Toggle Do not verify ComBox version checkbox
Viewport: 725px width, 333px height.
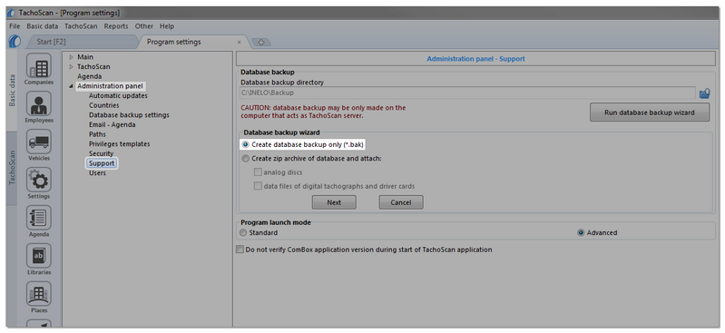tap(240, 250)
